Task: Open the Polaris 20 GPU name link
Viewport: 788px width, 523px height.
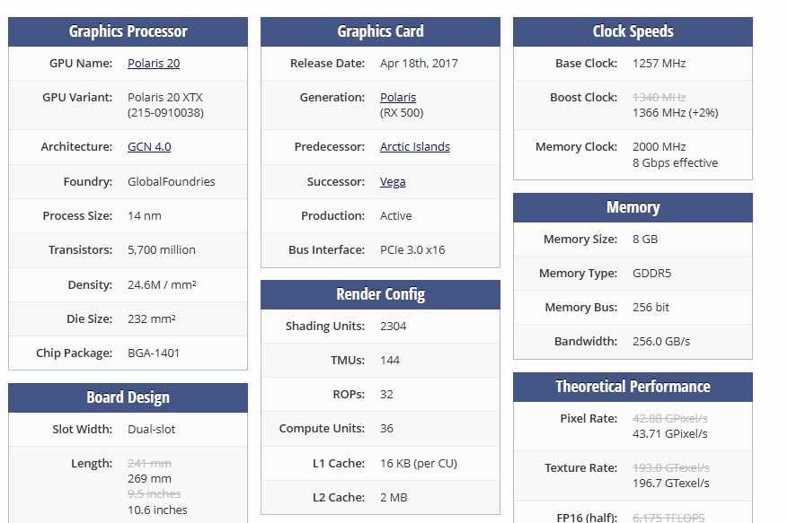Action: point(154,64)
